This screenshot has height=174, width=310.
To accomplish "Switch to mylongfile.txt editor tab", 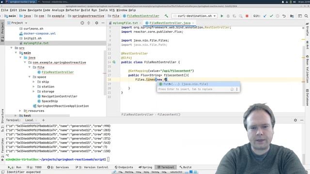I will tap(125, 23).
